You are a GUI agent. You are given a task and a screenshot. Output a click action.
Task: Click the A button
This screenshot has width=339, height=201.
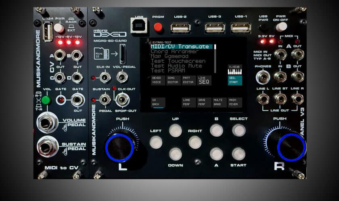tap(216, 154)
